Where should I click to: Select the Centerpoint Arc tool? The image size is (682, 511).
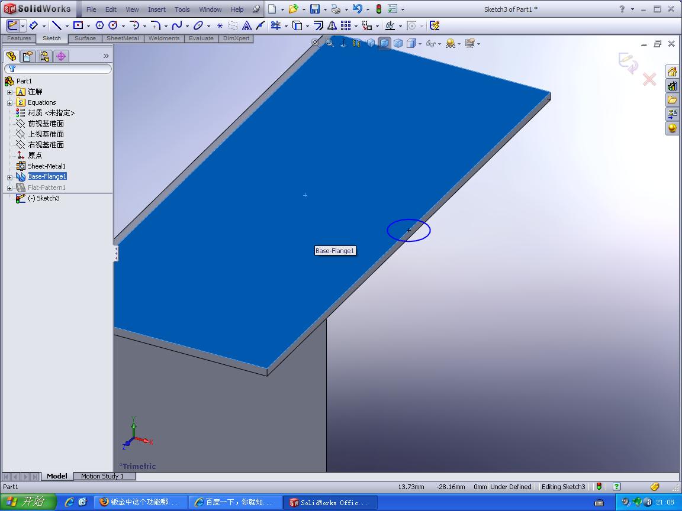(x=134, y=25)
